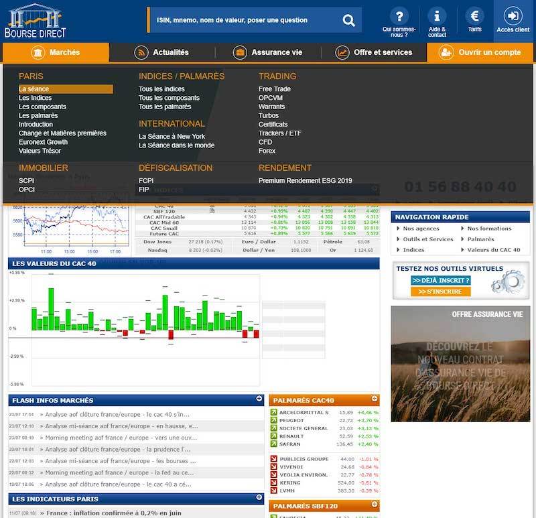Open the Offre et services tab
This screenshot has width=536, height=518.
tap(374, 52)
